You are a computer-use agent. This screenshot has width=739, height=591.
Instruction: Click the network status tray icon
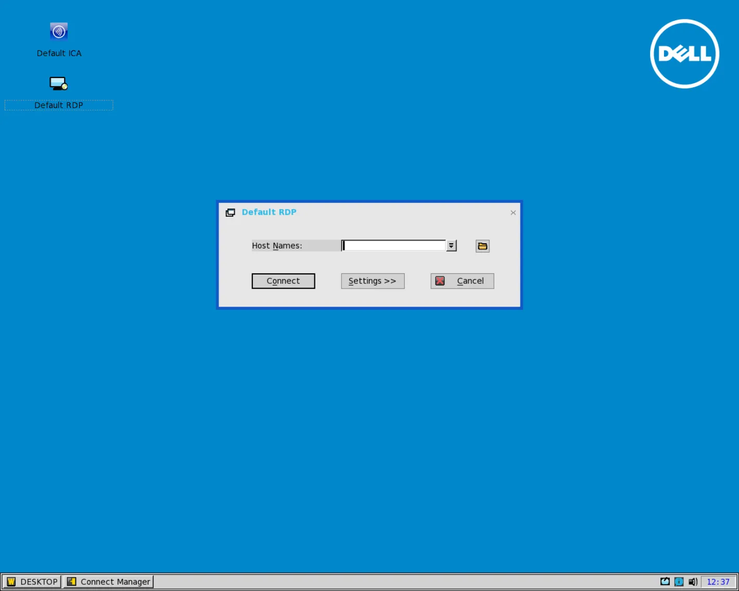(665, 582)
